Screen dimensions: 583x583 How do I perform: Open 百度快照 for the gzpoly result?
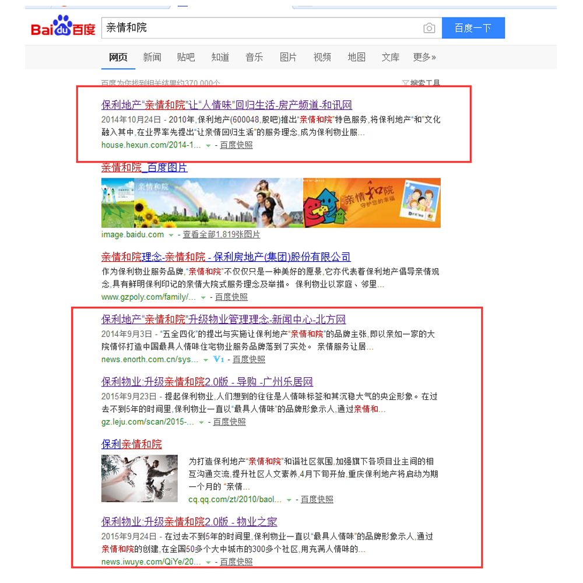click(231, 297)
